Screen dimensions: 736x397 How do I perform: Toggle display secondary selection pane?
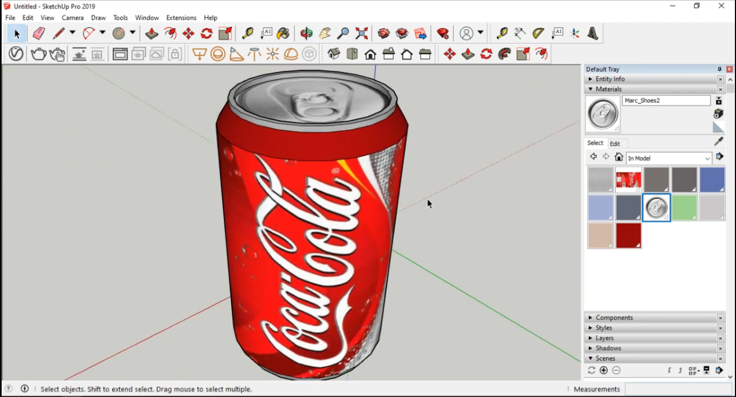pyautogui.click(x=719, y=101)
